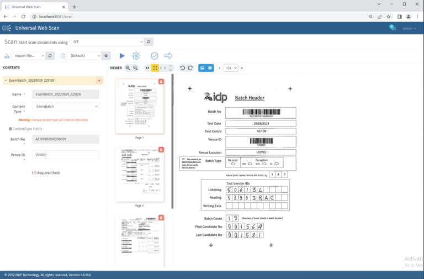This screenshot has width=424, height=279.
Task: Go to next page in viewer
Action: [242, 68]
